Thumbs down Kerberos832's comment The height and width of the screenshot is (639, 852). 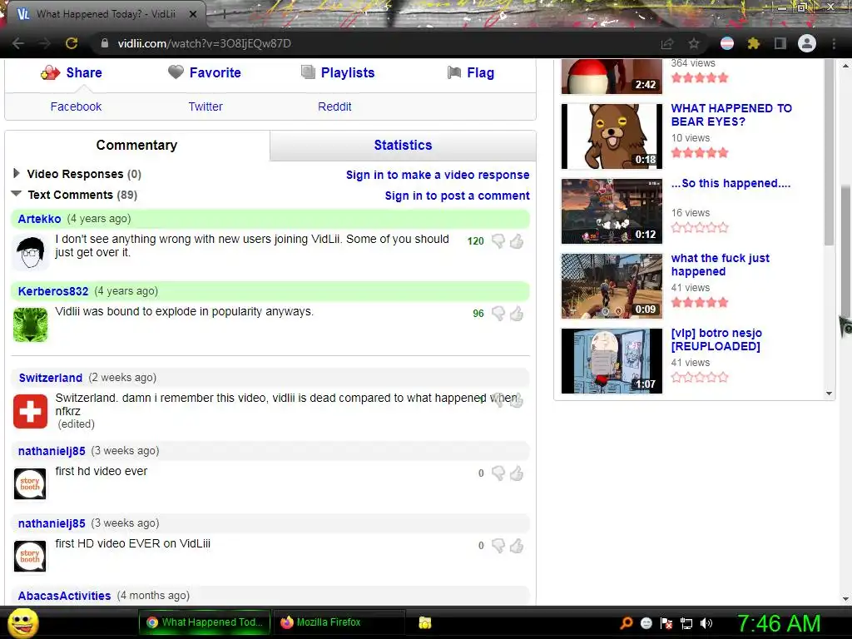(498, 314)
